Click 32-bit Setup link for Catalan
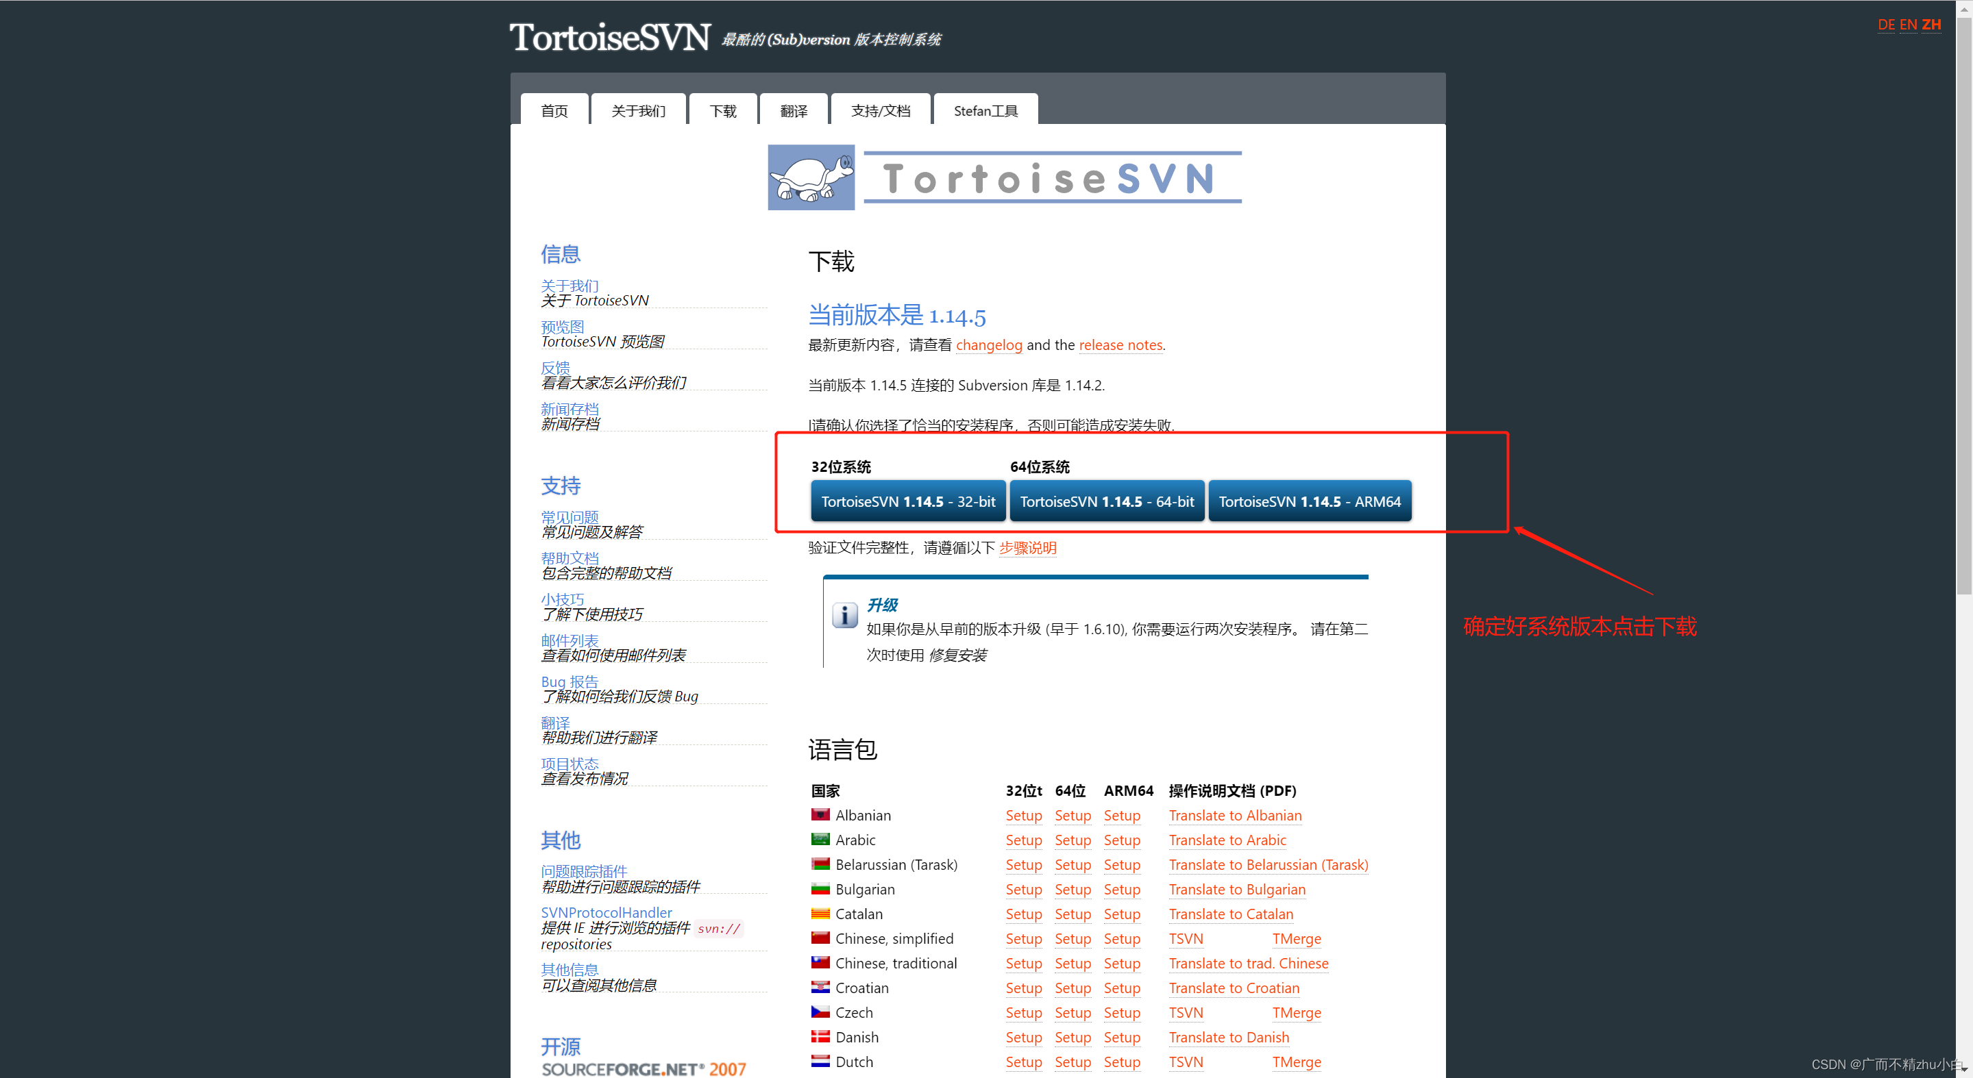 (1023, 914)
